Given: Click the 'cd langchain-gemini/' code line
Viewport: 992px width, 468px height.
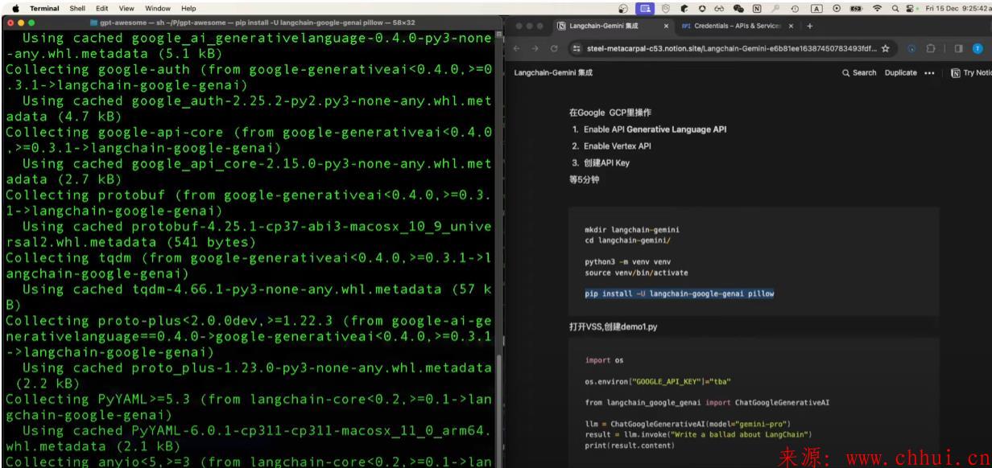Looking at the screenshot, I should (x=626, y=240).
